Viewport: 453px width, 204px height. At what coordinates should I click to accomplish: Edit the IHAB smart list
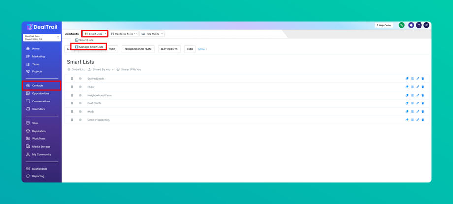point(418,111)
